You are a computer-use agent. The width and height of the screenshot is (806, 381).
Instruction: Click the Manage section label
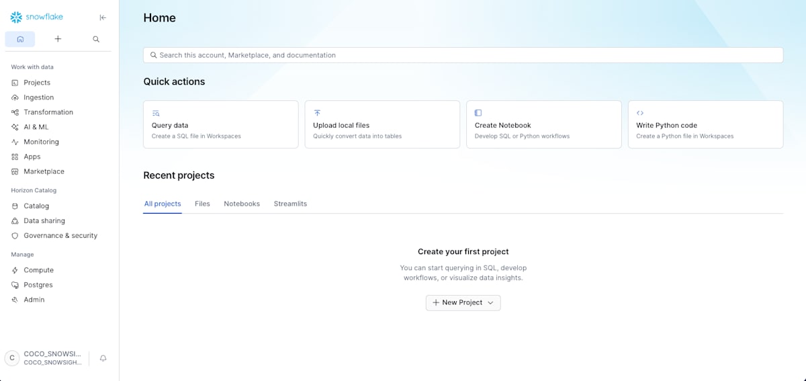pyautogui.click(x=22, y=255)
